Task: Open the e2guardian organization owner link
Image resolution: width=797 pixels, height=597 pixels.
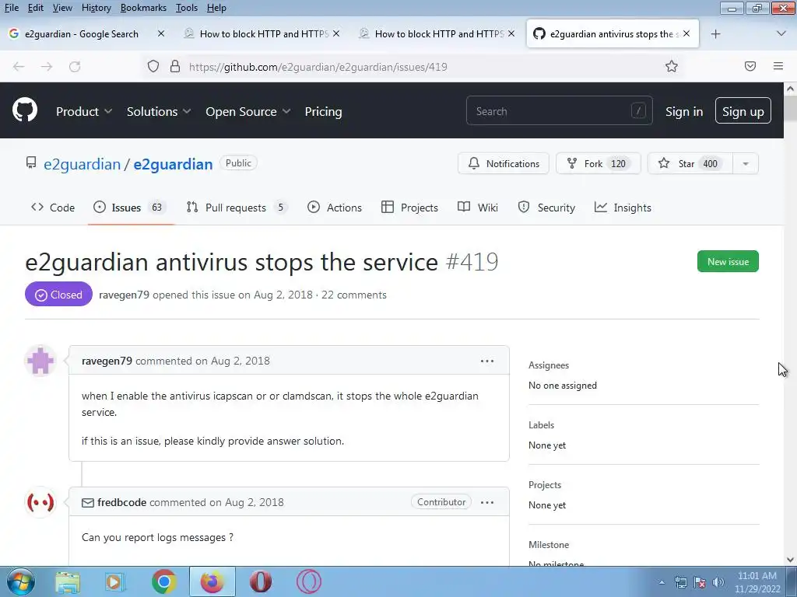Action: click(x=82, y=164)
